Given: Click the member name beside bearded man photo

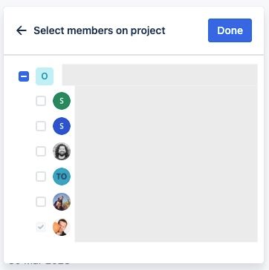Looking at the screenshot, I should (166, 151).
